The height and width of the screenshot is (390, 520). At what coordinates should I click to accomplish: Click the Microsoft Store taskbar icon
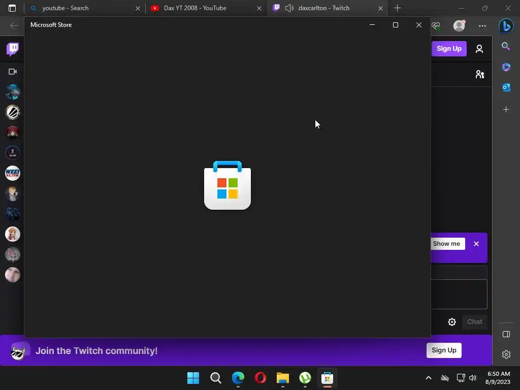click(328, 378)
